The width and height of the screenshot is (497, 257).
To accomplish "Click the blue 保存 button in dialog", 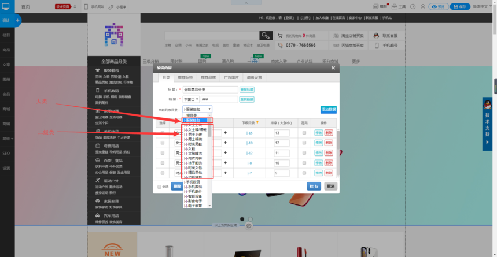I will [x=314, y=187].
